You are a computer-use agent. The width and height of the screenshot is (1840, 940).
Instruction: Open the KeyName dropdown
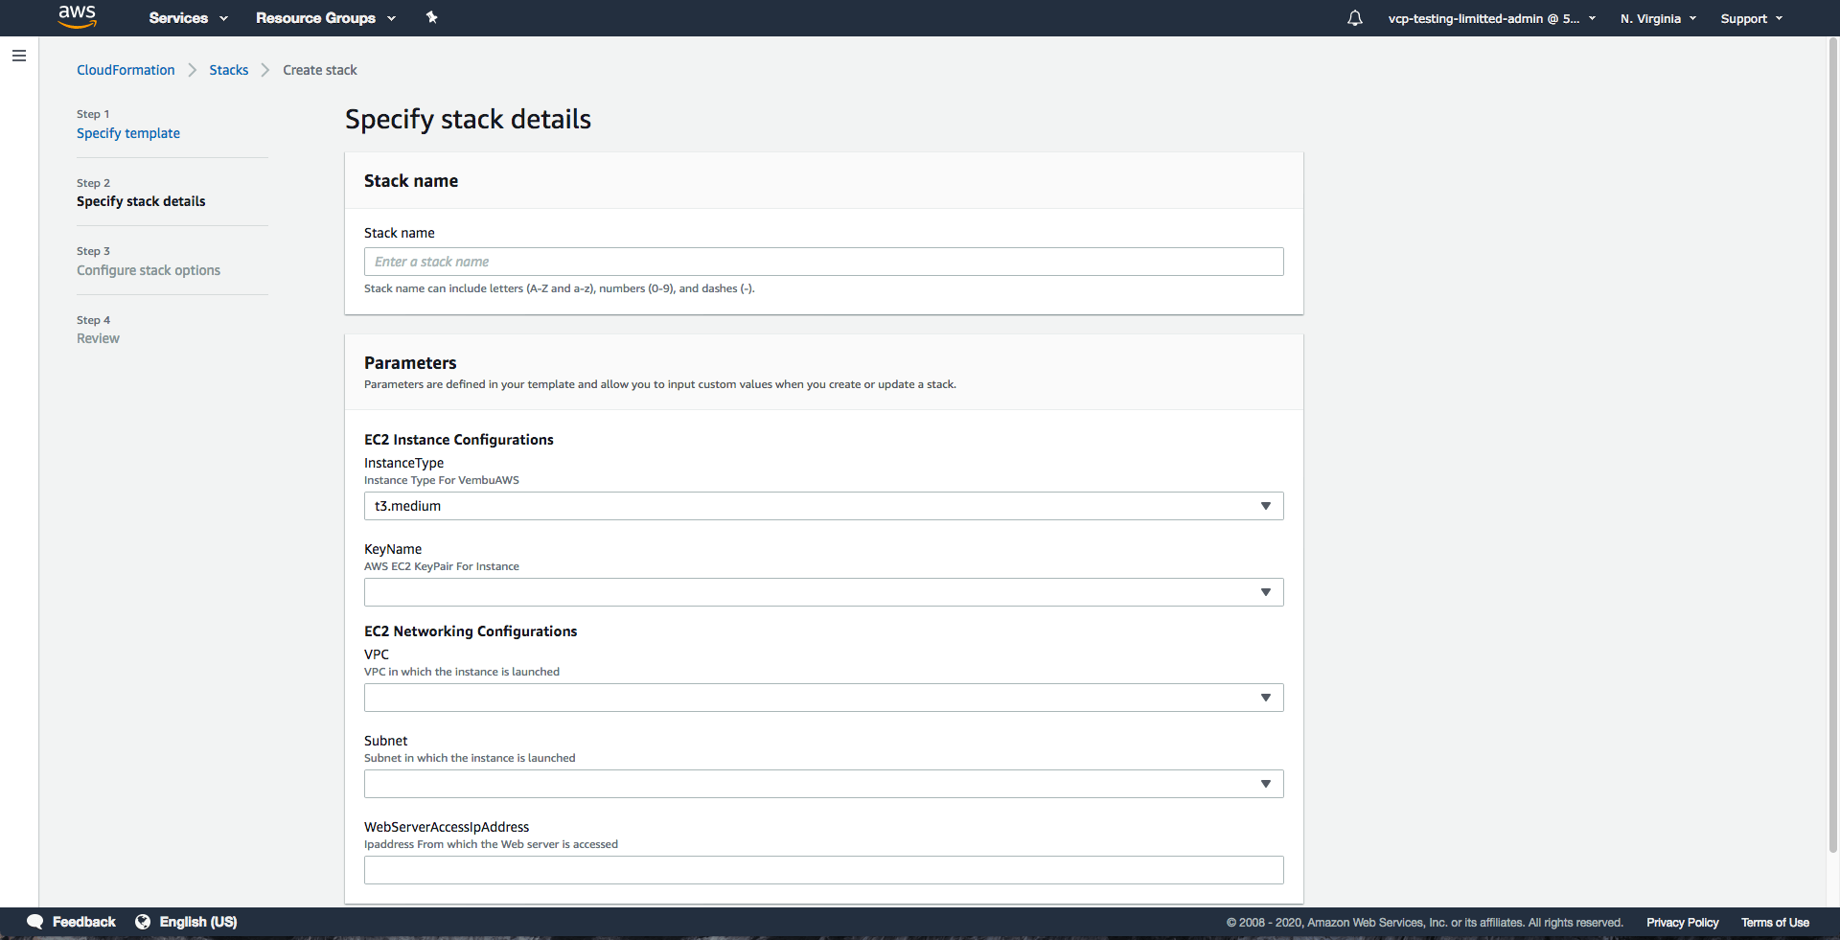point(823,592)
